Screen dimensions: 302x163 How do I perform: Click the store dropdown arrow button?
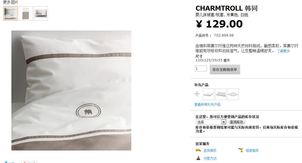click(223, 122)
